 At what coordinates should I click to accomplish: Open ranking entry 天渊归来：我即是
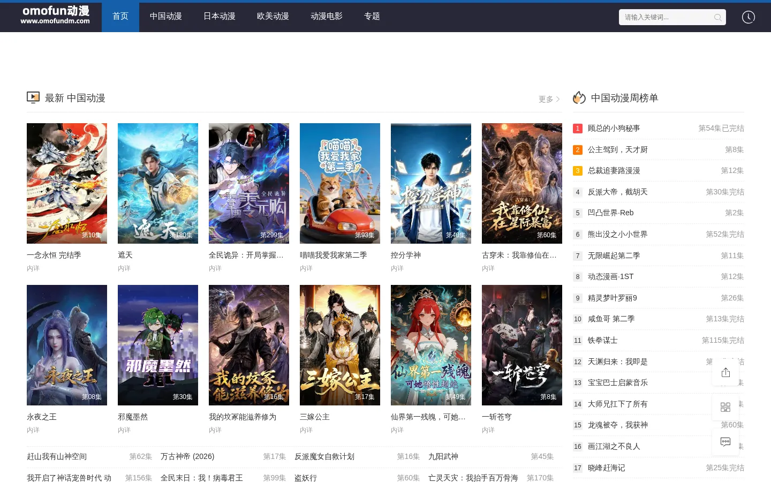(618, 361)
